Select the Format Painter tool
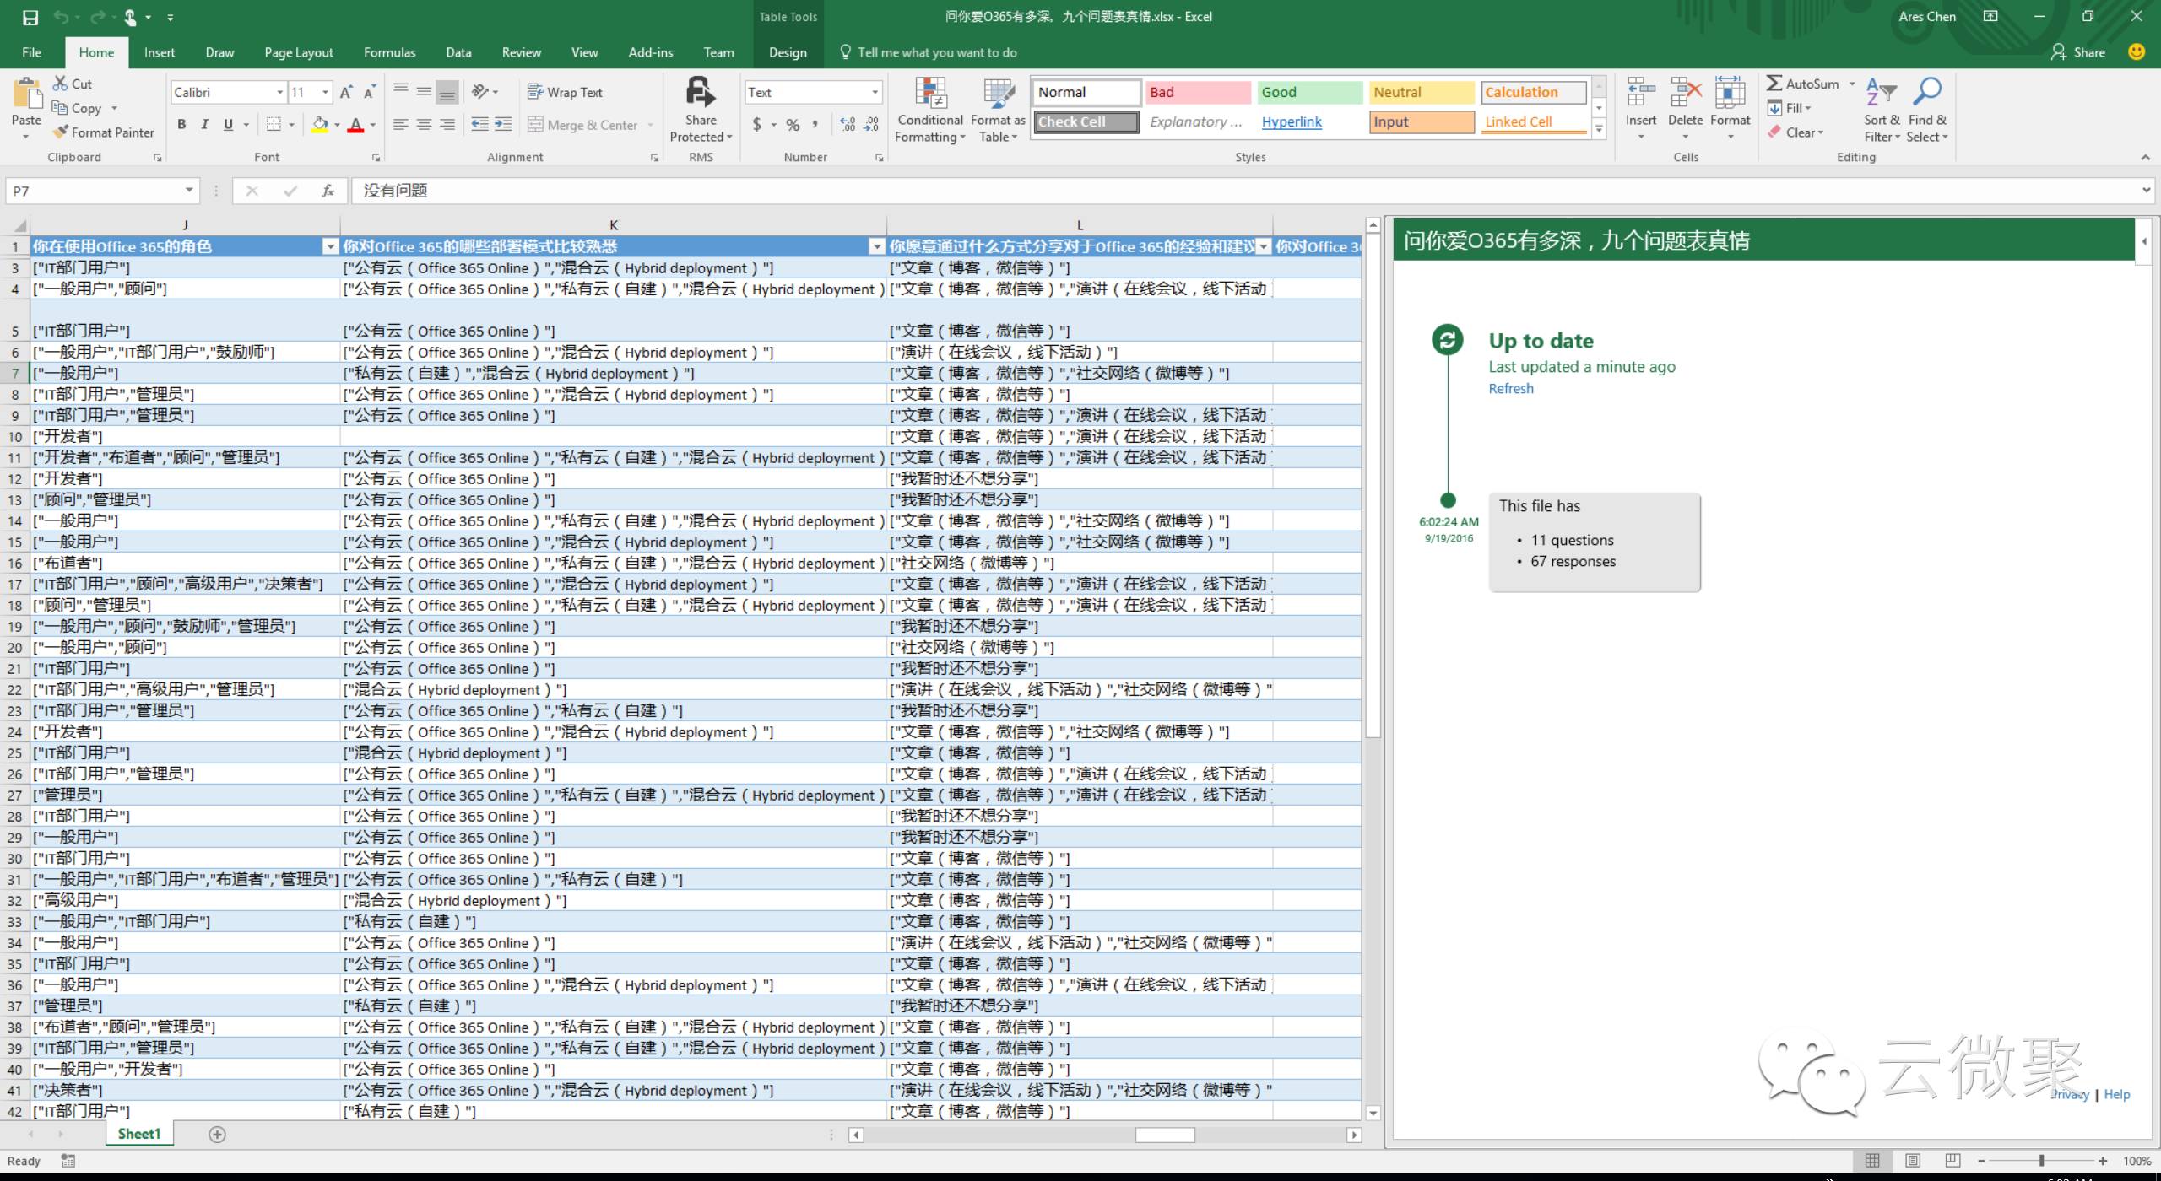 [103, 132]
